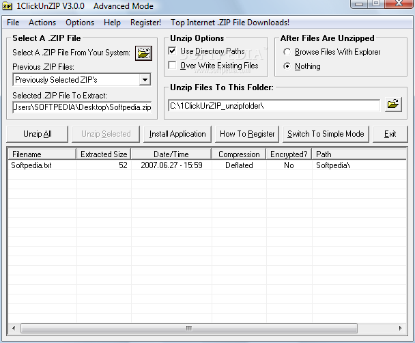The height and width of the screenshot is (343, 415).
Task: Select Browse Files With Explorer radio button
Action: click(287, 52)
